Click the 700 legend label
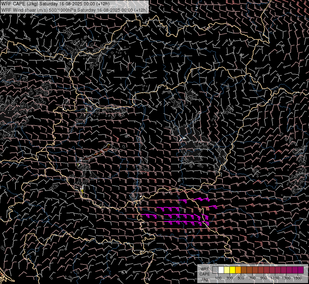Image resolution: width=309 pixels, height=284 pixels. pyautogui.click(x=252, y=278)
